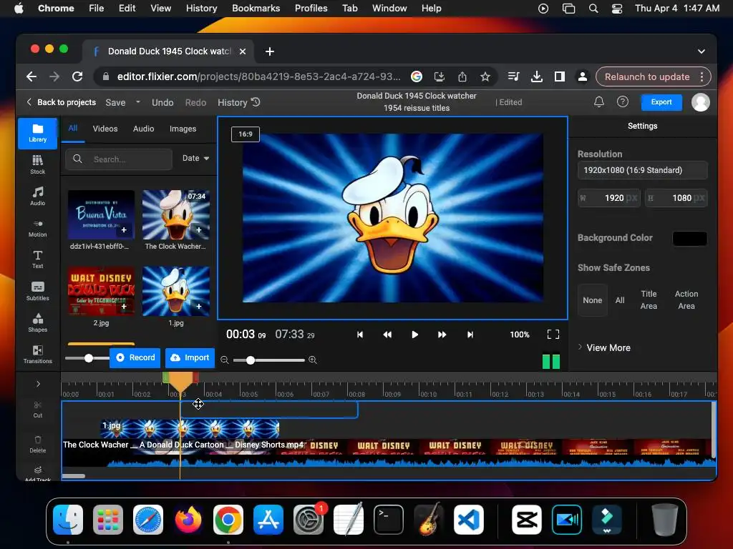Screen dimensions: 733x549
Task: Switch to the Images library tab
Action: [x=183, y=129]
